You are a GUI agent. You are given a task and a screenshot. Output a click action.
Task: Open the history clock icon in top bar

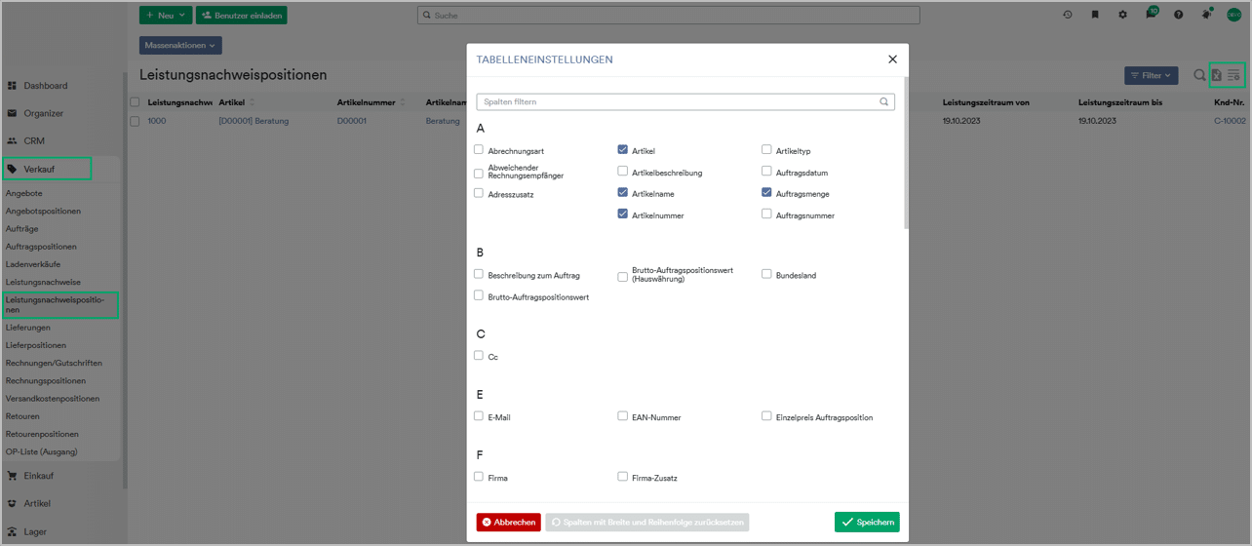pos(1068,15)
